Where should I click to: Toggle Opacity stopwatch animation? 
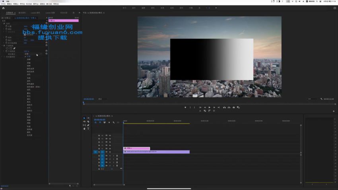pyautogui.click(x=6, y=51)
